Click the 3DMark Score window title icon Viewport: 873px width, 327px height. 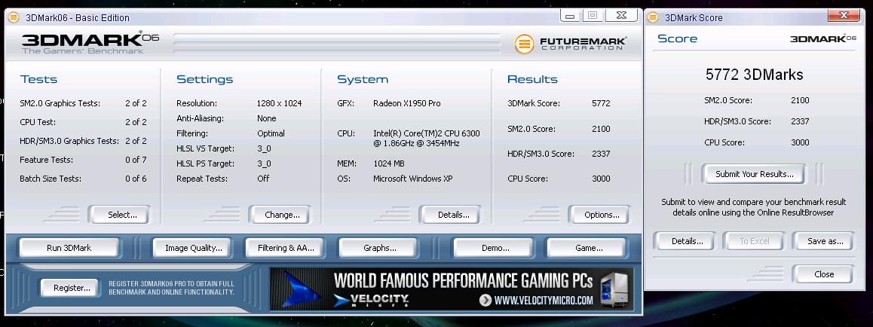[x=654, y=18]
